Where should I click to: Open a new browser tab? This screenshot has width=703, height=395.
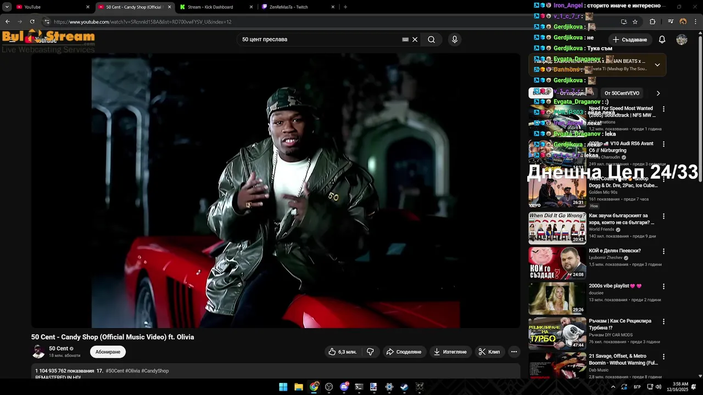tap(345, 7)
